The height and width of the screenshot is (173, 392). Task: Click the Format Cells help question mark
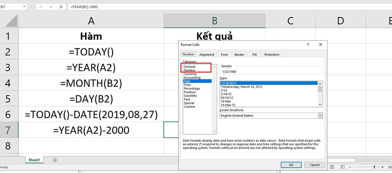click(x=308, y=45)
